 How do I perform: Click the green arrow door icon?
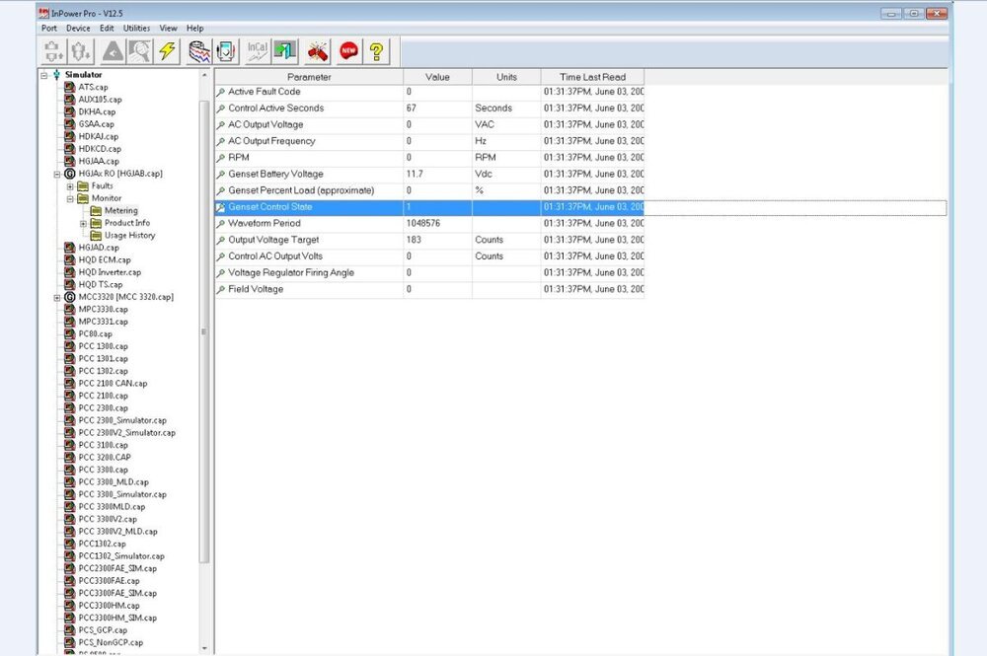285,51
